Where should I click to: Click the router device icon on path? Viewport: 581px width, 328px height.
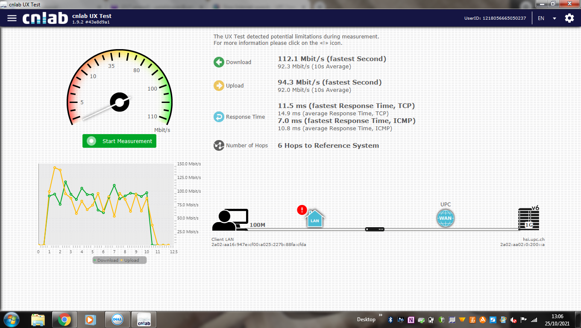pyautogui.click(x=375, y=229)
